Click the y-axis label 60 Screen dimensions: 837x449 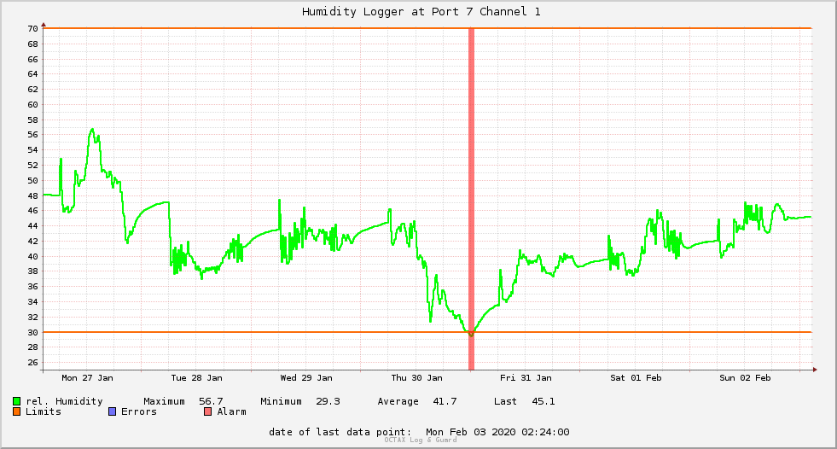pyautogui.click(x=32, y=105)
